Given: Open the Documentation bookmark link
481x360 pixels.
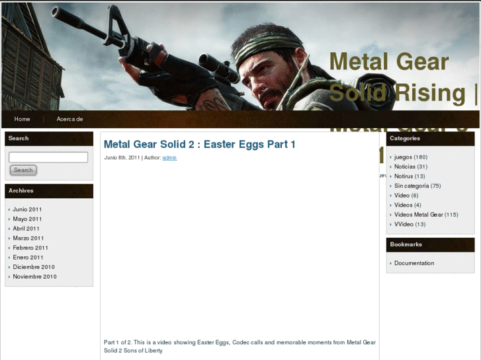Looking at the screenshot, I should (414, 263).
